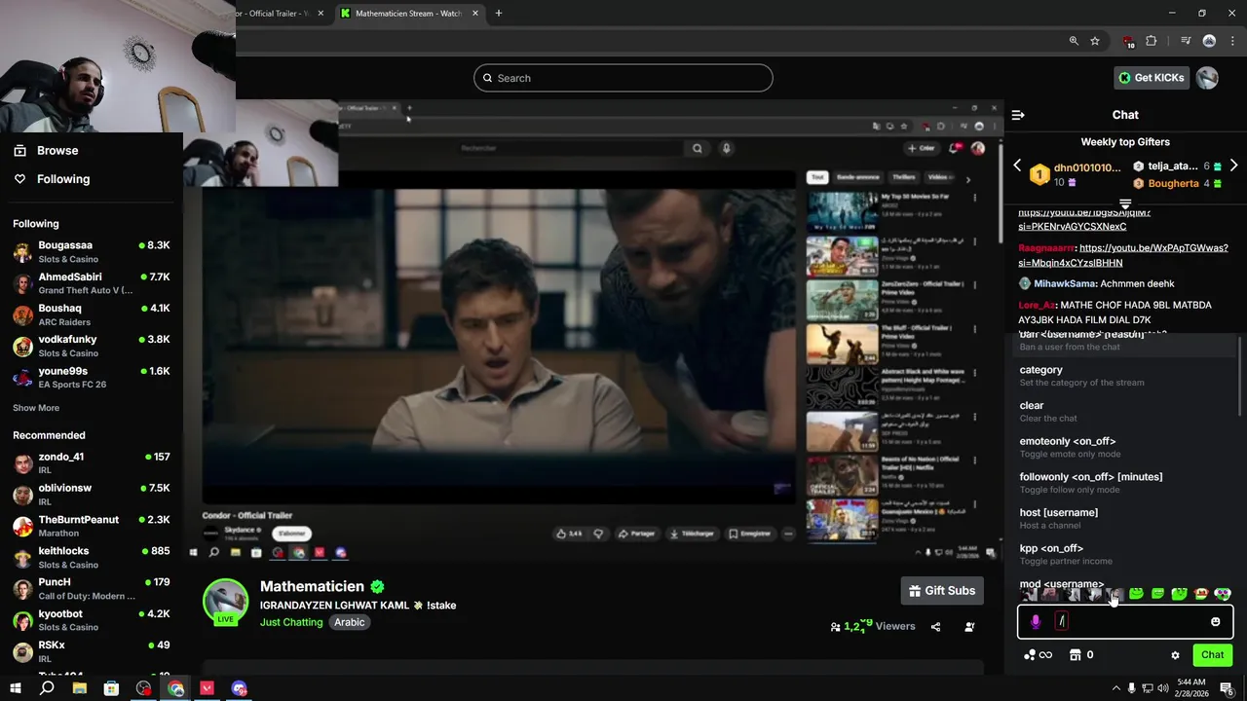Click the Arabic language tag
Image resolution: width=1247 pixels, height=701 pixels.
(x=349, y=622)
